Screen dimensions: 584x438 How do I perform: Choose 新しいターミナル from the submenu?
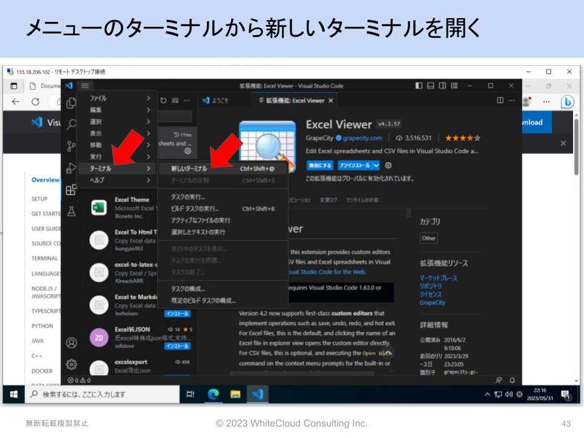tap(223, 169)
